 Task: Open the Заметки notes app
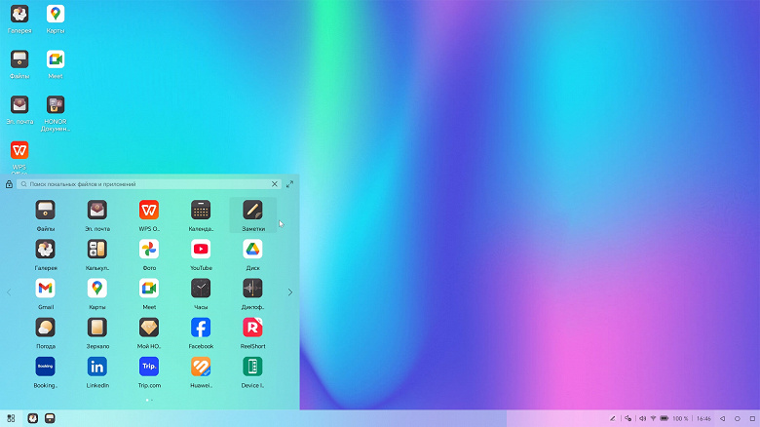pos(252,211)
